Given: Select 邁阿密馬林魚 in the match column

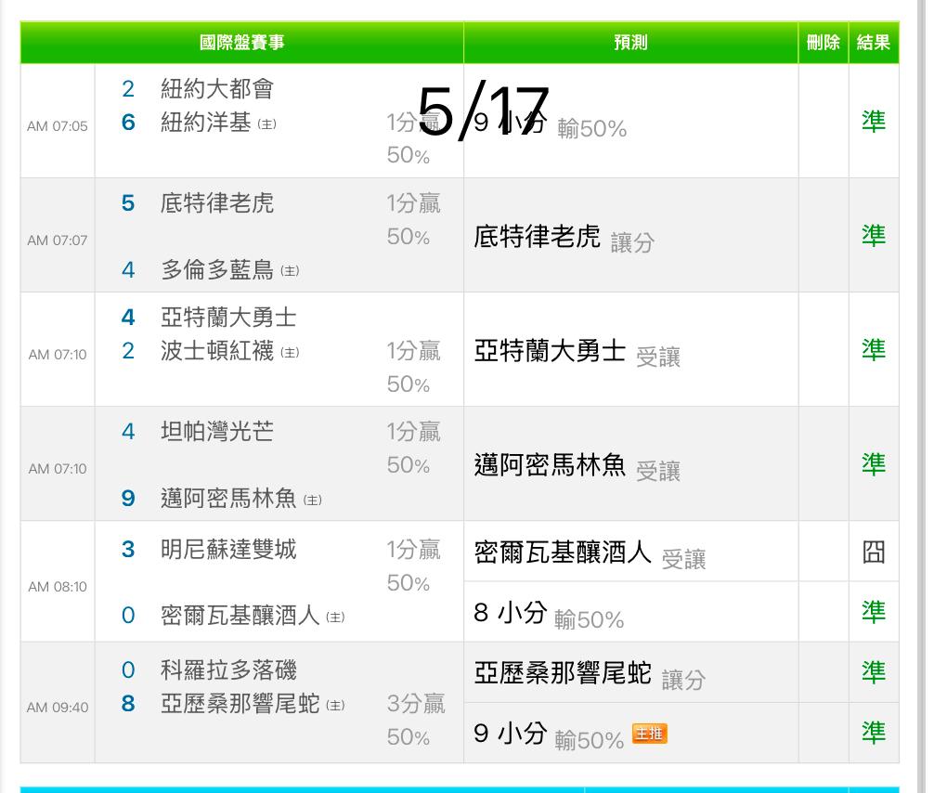Looking at the screenshot, I should 228,498.
